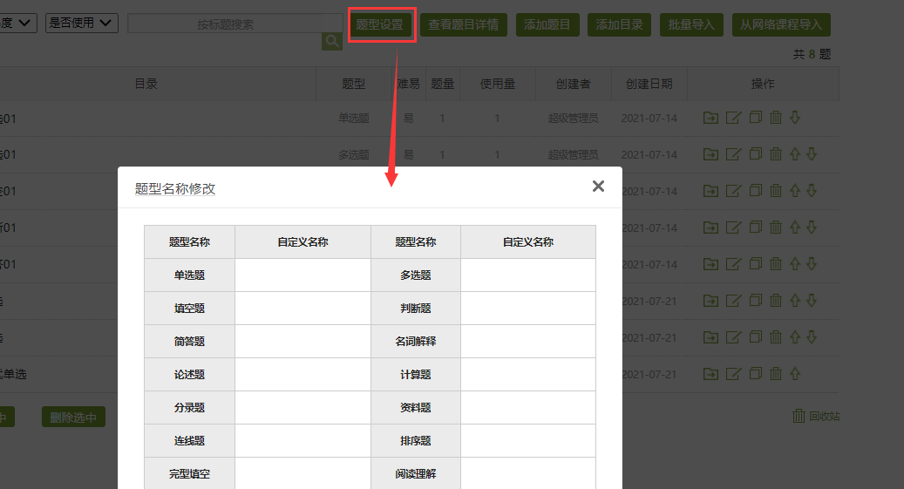Click the 共 8 题 total count text
Image resolution: width=904 pixels, height=489 pixels.
(812, 54)
